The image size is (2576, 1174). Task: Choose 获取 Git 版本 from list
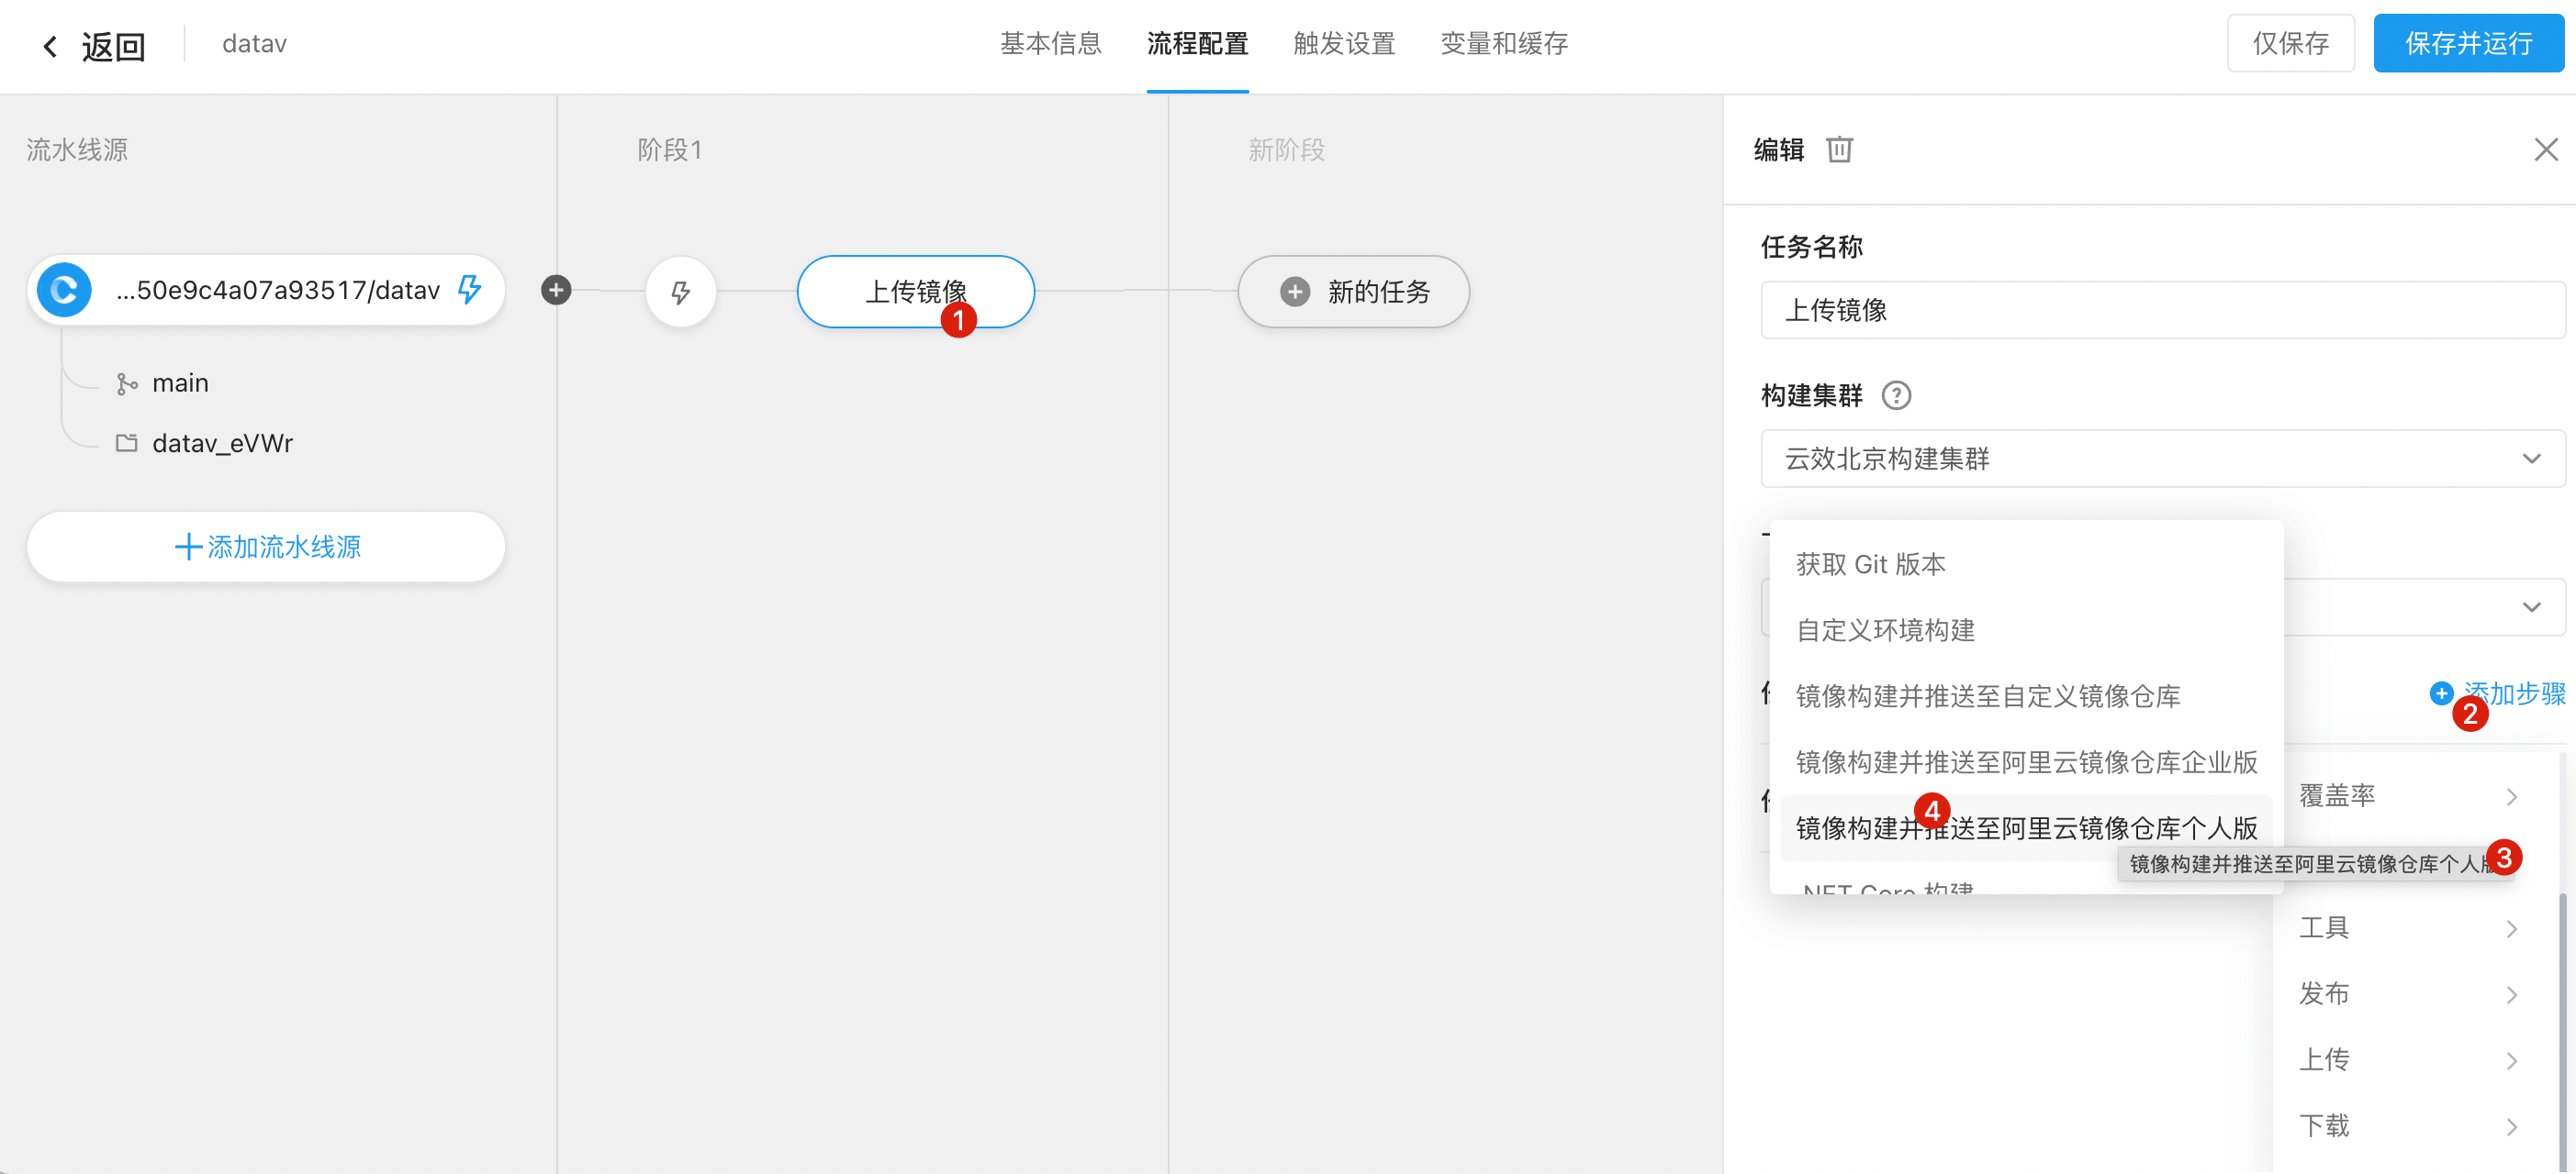tap(1870, 564)
